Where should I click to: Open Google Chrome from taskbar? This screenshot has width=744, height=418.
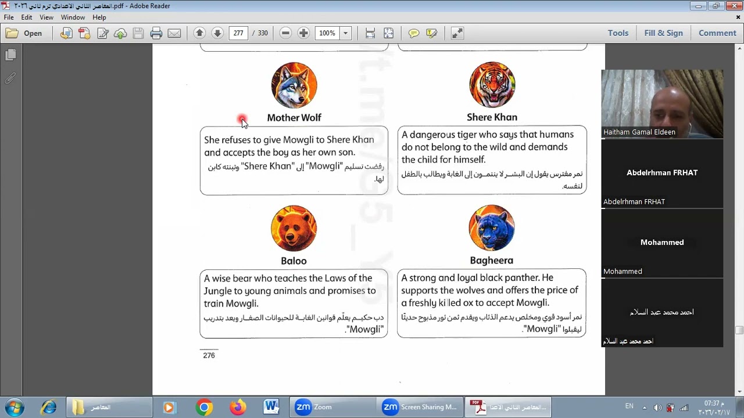pyautogui.click(x=204, y=408)
